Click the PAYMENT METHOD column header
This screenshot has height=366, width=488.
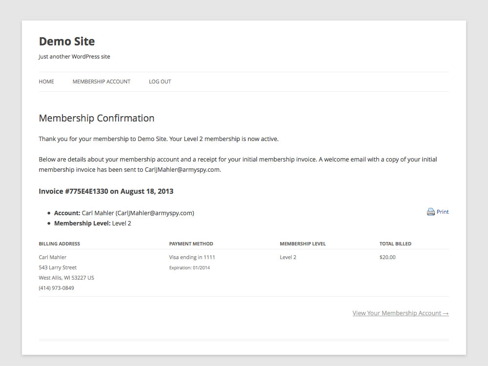pyautogui.click(x=191, y=244)
